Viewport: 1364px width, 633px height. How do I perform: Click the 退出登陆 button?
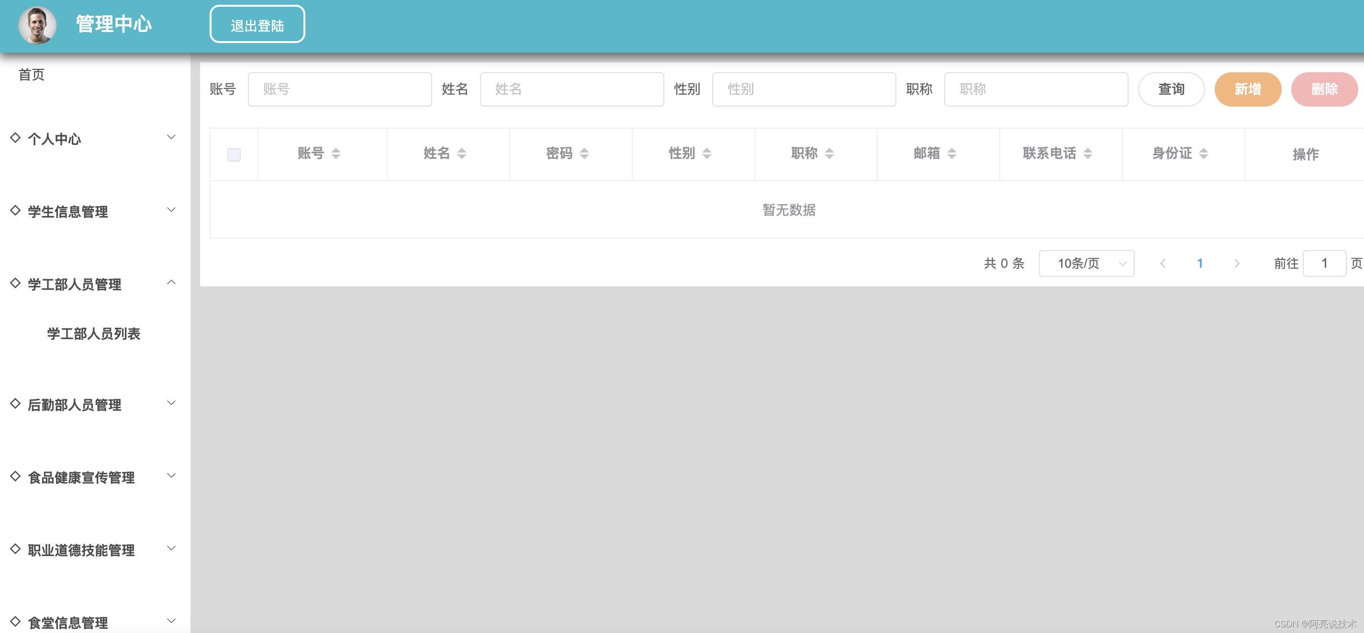coord(257,25)
